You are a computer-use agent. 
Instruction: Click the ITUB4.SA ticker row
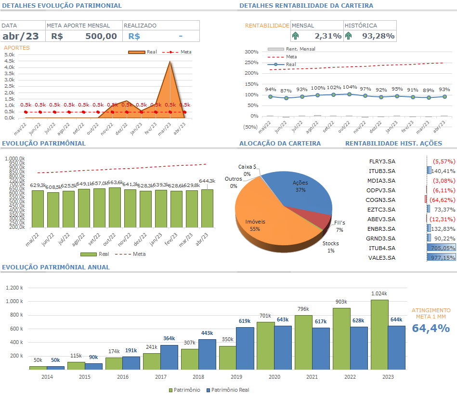[x=411, y=248]
